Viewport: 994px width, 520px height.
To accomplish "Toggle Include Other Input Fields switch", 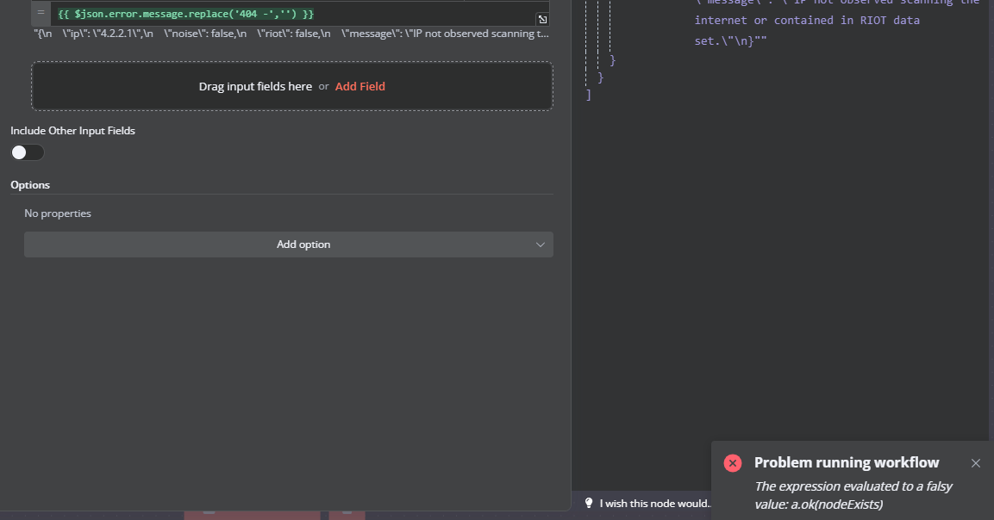I will [28, 152].
